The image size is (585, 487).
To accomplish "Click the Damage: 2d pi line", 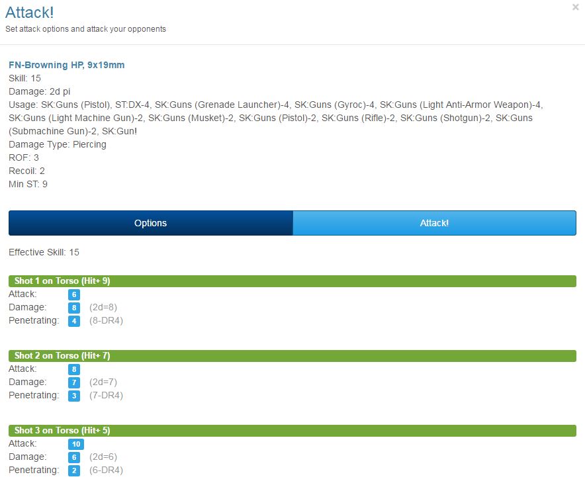I will click(40, 91).
